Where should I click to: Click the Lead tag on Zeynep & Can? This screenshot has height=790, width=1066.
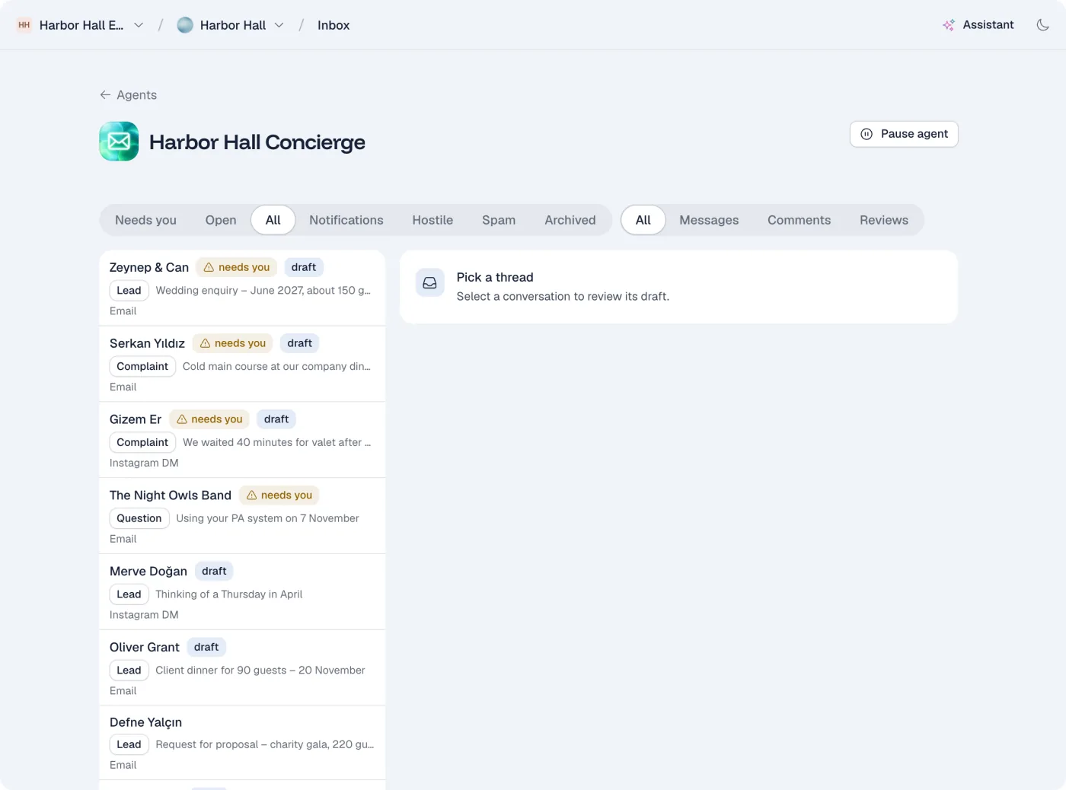129,290
